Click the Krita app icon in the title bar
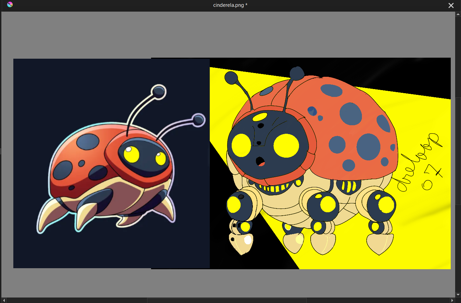 pyautogui.click(x=10, y=5)
